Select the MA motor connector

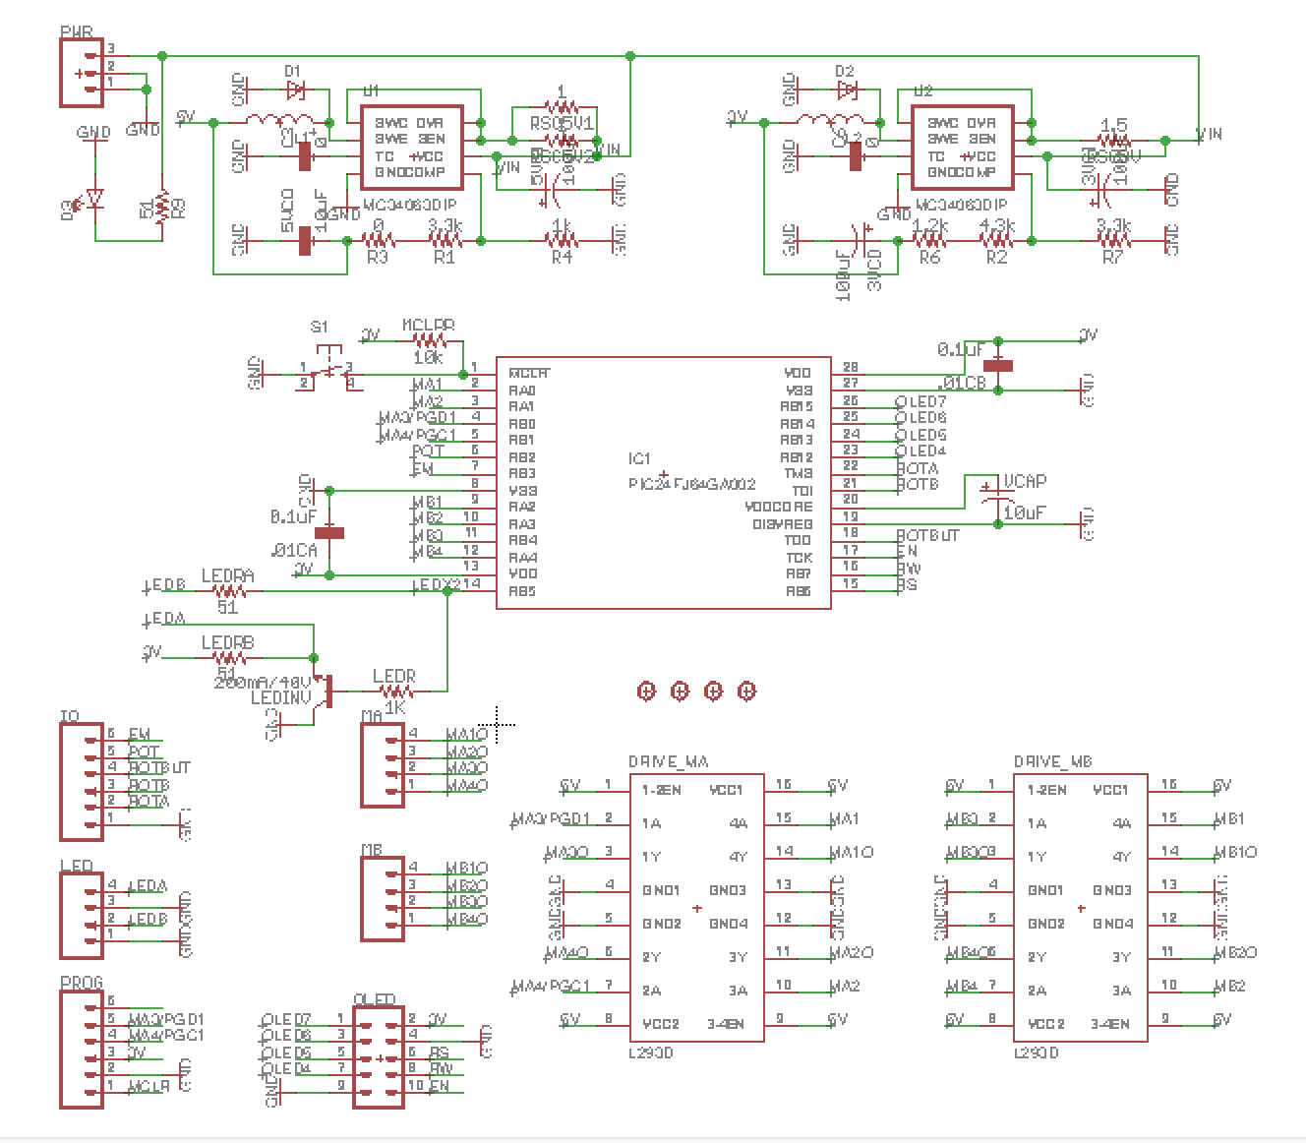[x=383, y=765]
